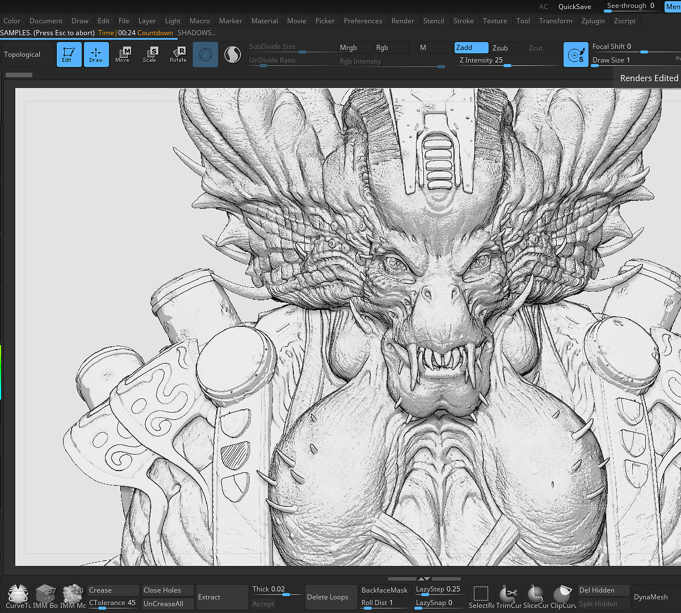This screenshot has height=613, width=681.
Task: Click the UnCreaseAll button
Action: click(x=168, y=604)
